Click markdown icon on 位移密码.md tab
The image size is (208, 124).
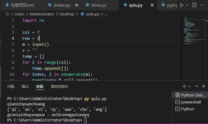[x=7, y=5]
